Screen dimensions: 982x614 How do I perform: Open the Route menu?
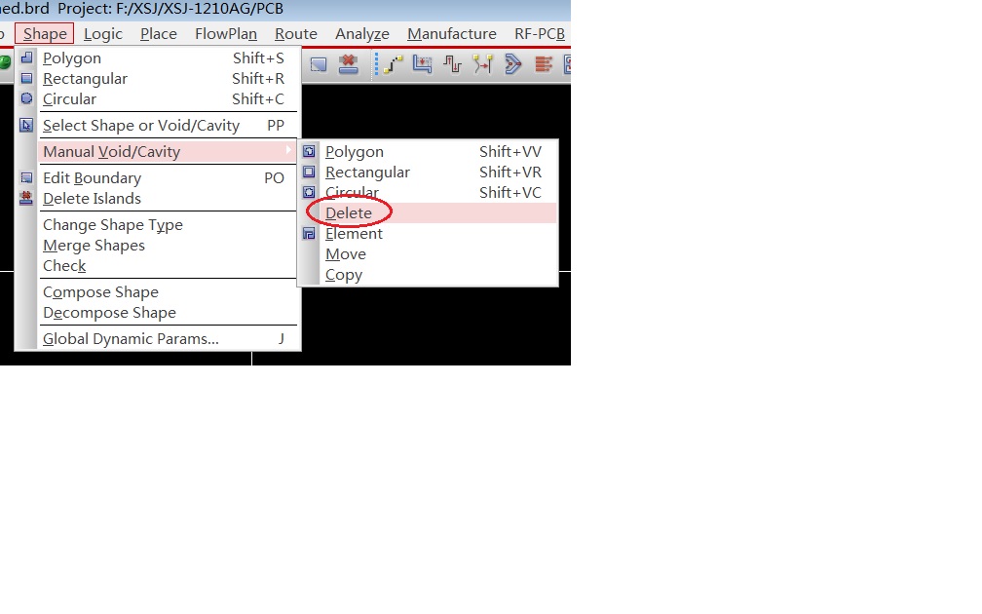(295, 34)
